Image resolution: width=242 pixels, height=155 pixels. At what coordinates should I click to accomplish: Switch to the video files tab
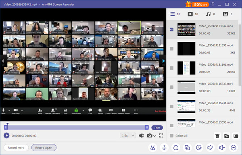point(193,14)
